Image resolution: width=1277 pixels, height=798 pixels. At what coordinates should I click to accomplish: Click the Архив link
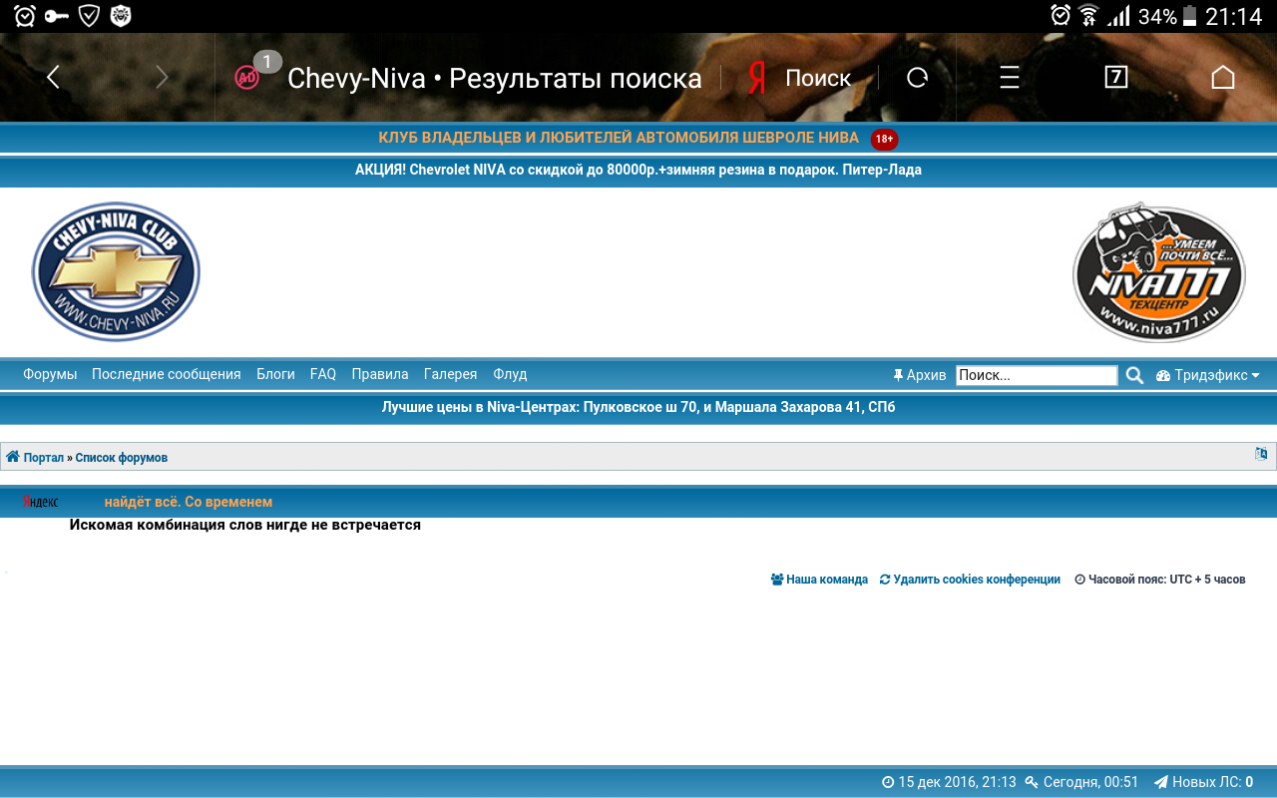[x=919, y=375]
